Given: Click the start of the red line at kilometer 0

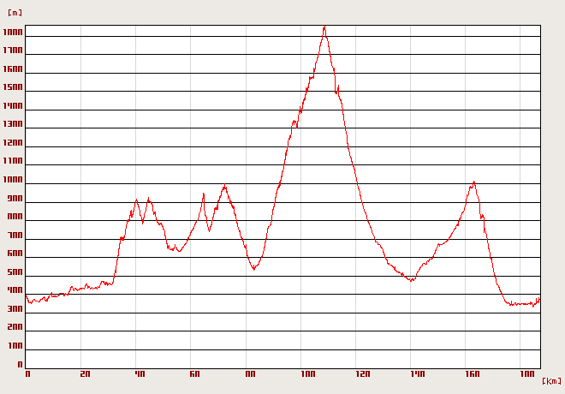Looking at the screenshot, I should (26, 295).
